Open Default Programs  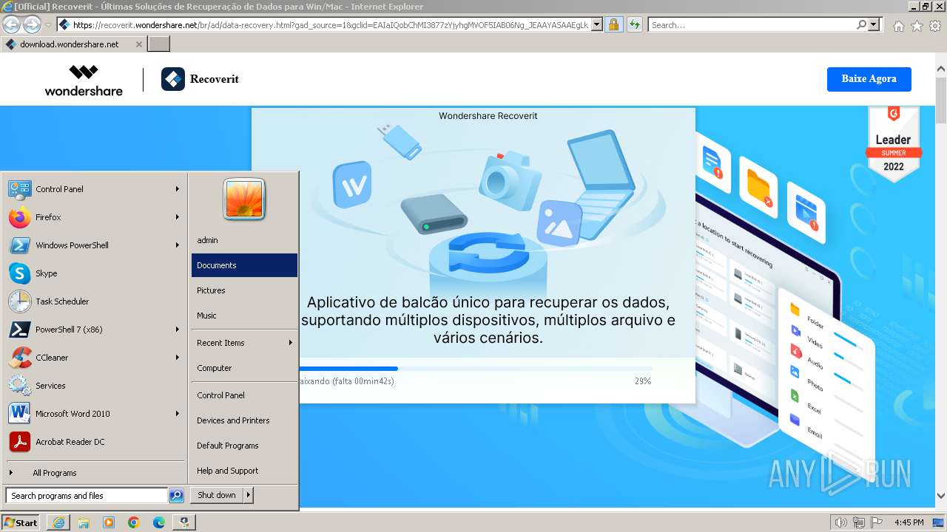click(244, 446)
